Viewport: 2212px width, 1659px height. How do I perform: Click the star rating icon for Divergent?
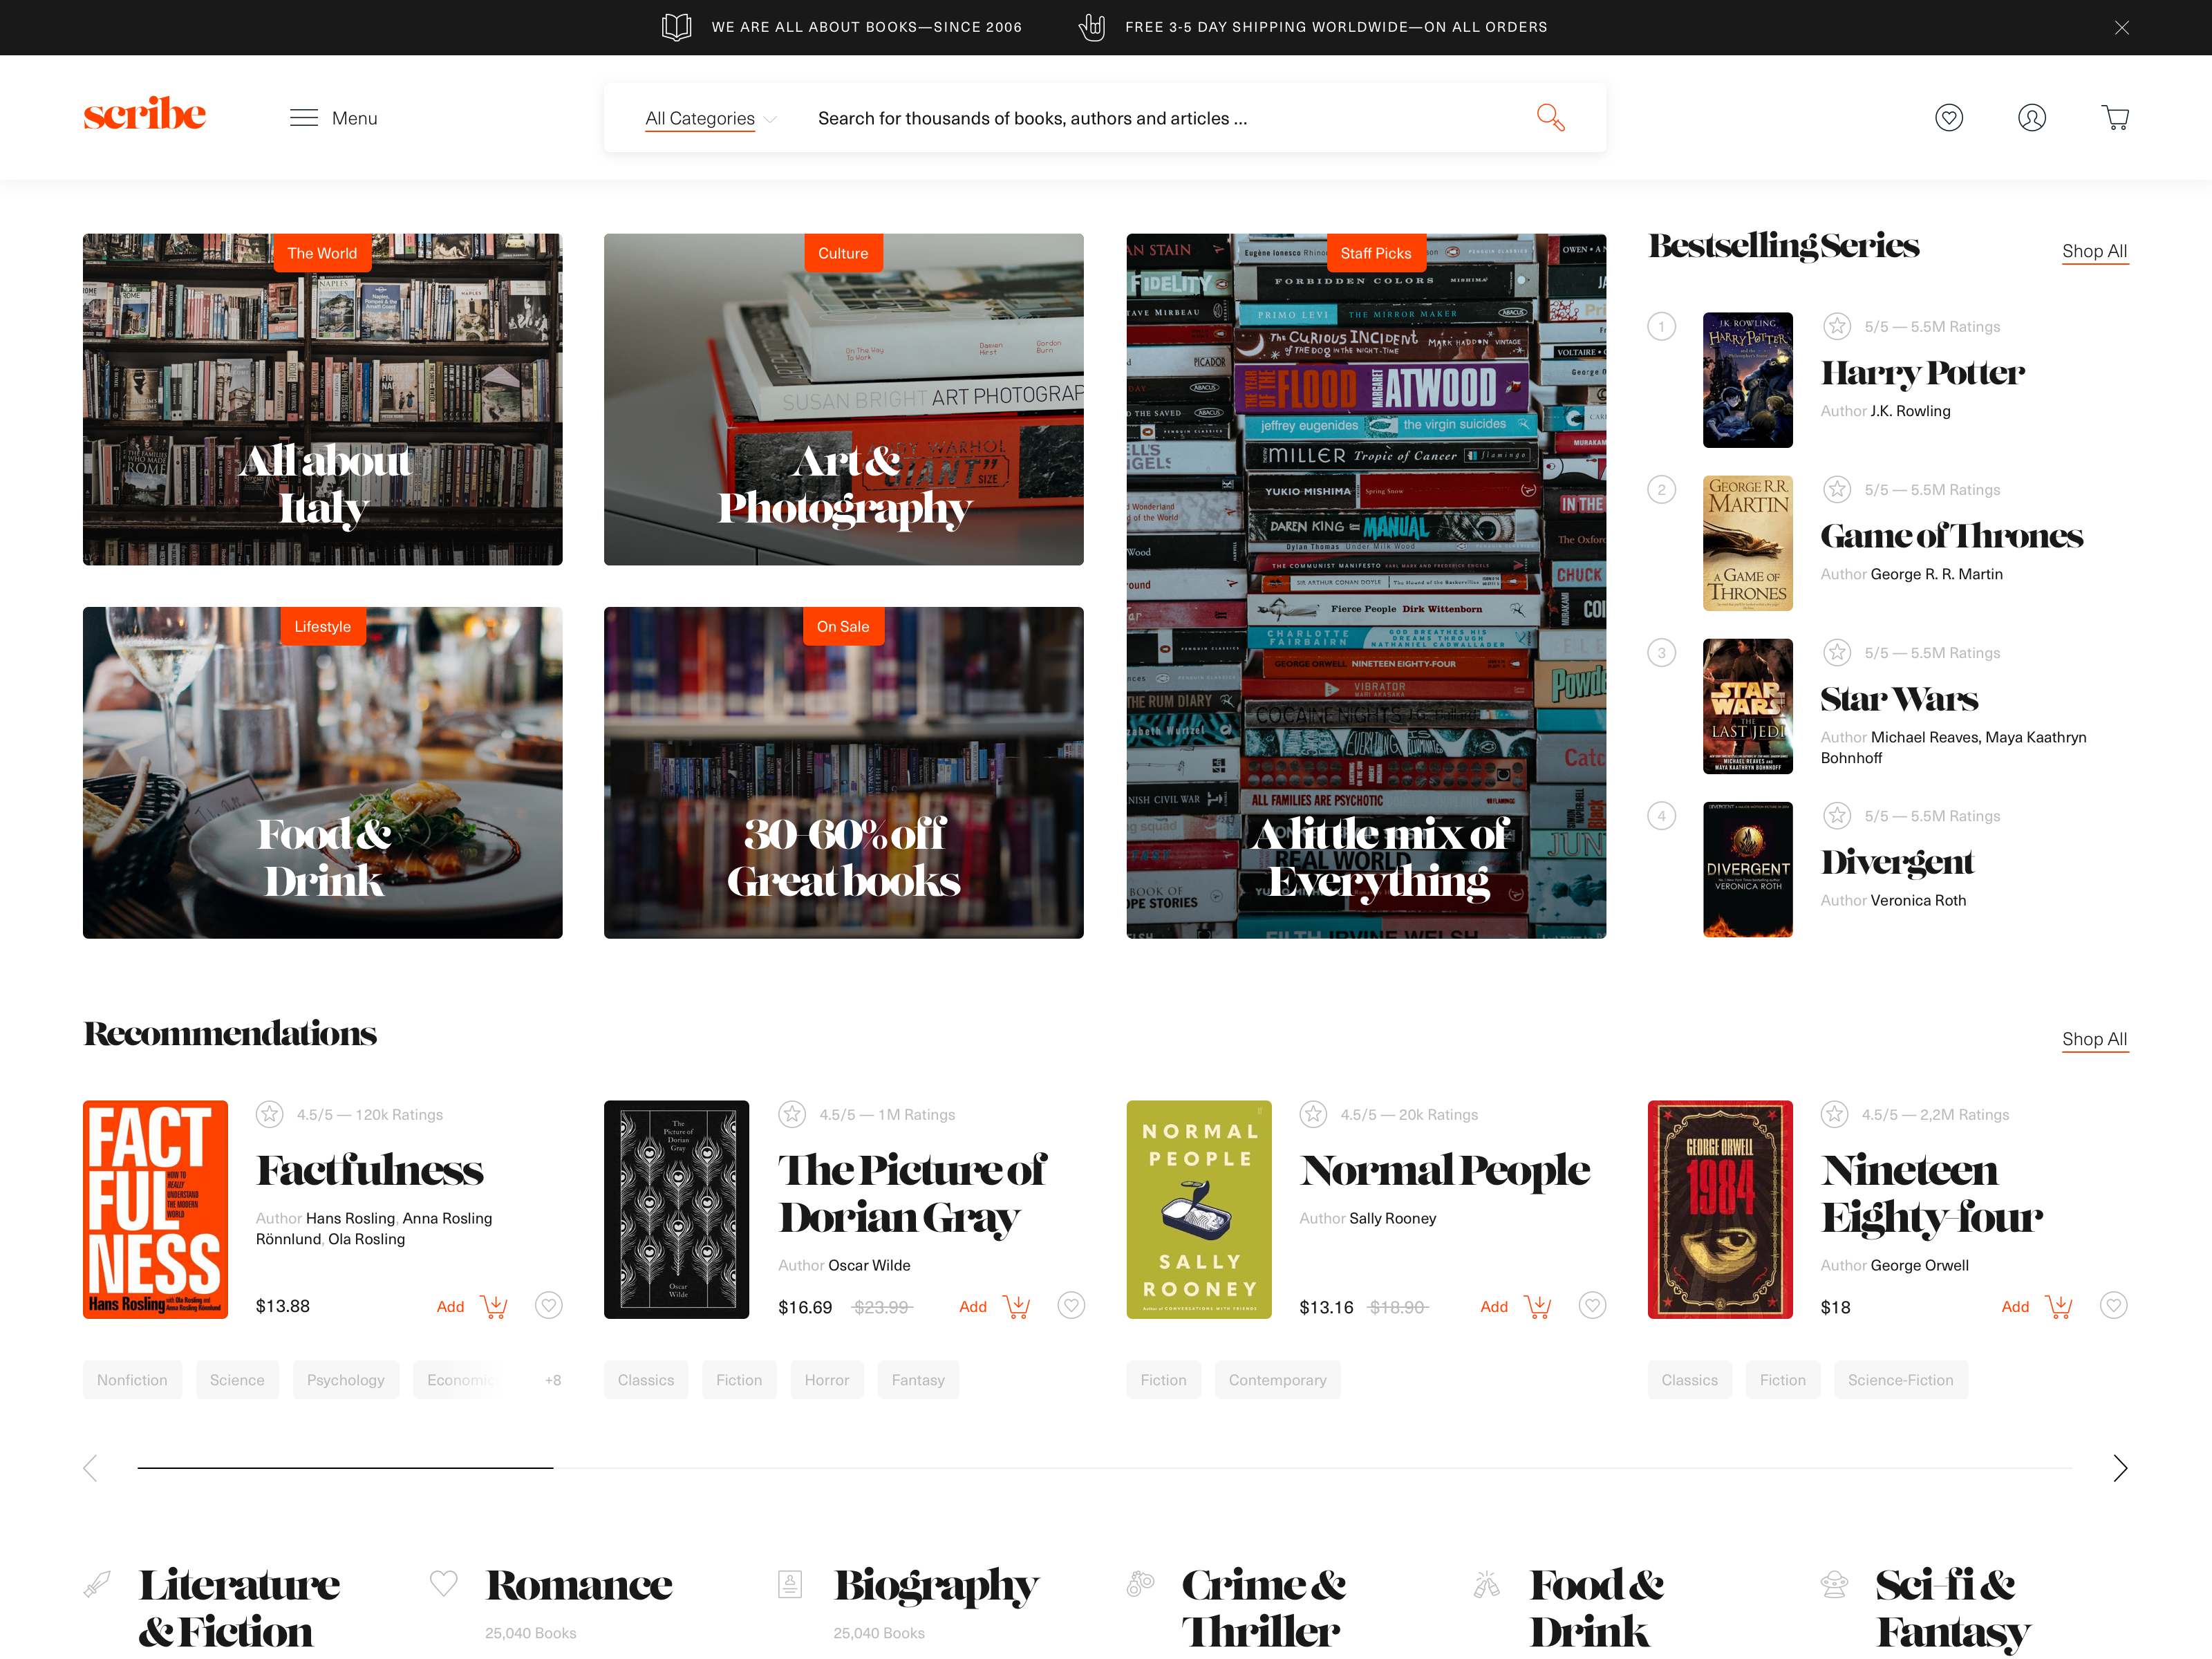click(1837, 815)
